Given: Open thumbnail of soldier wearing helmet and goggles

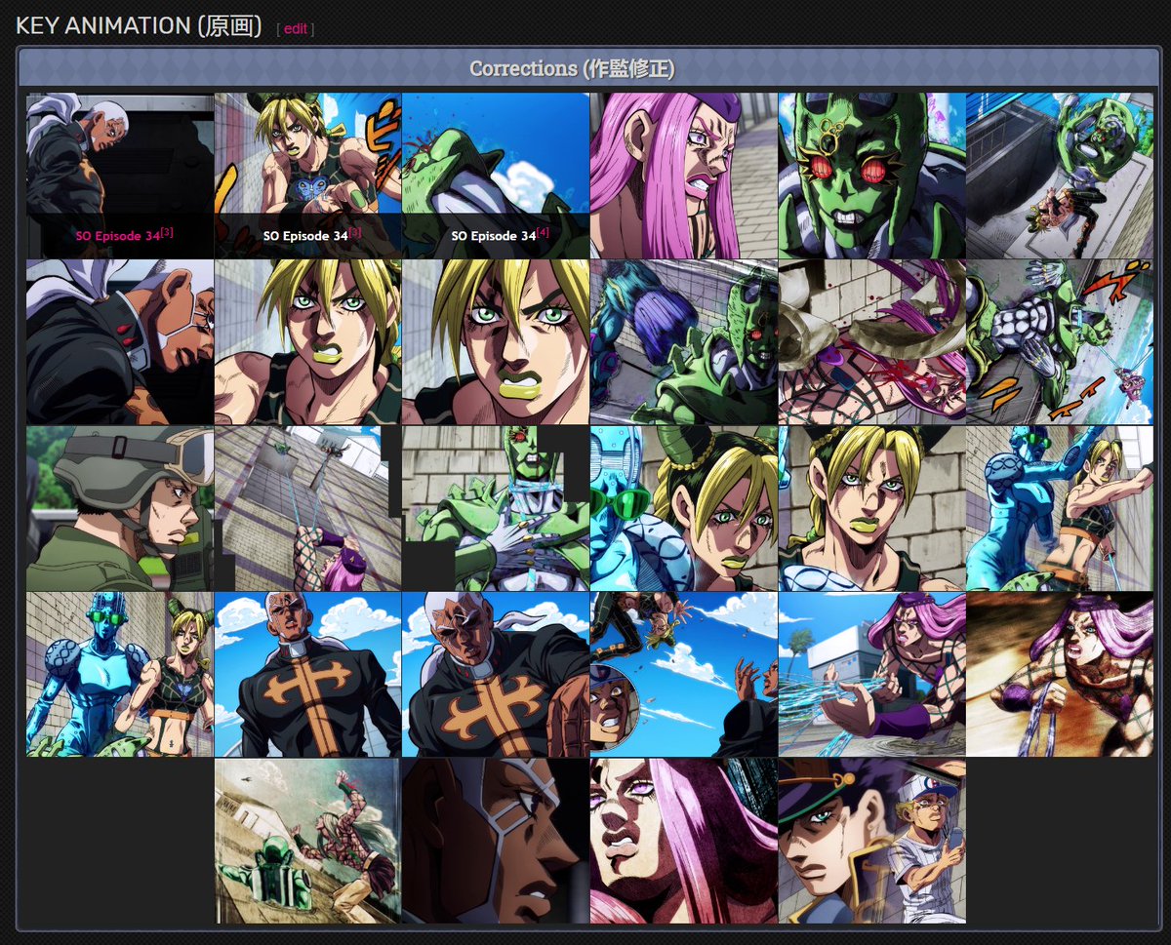Looking at the screenshot, I should 120,508.
